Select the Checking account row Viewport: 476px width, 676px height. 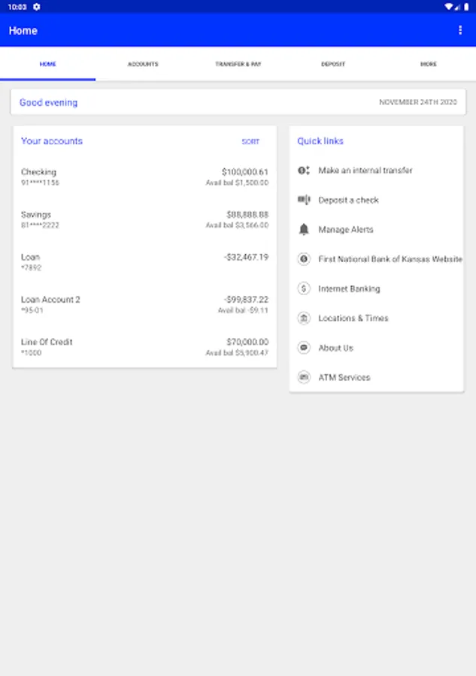point(144,177)
